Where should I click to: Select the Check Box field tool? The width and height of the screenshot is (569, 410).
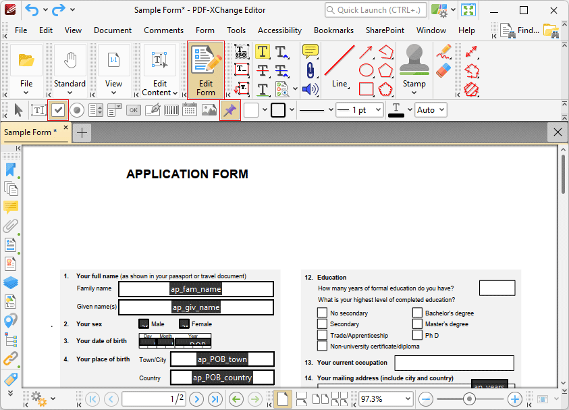(58, 110)
